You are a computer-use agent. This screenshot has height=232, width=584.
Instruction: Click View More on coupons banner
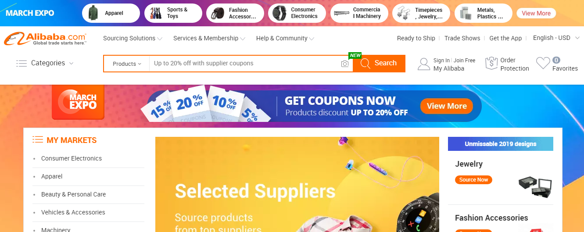[447, 106]
